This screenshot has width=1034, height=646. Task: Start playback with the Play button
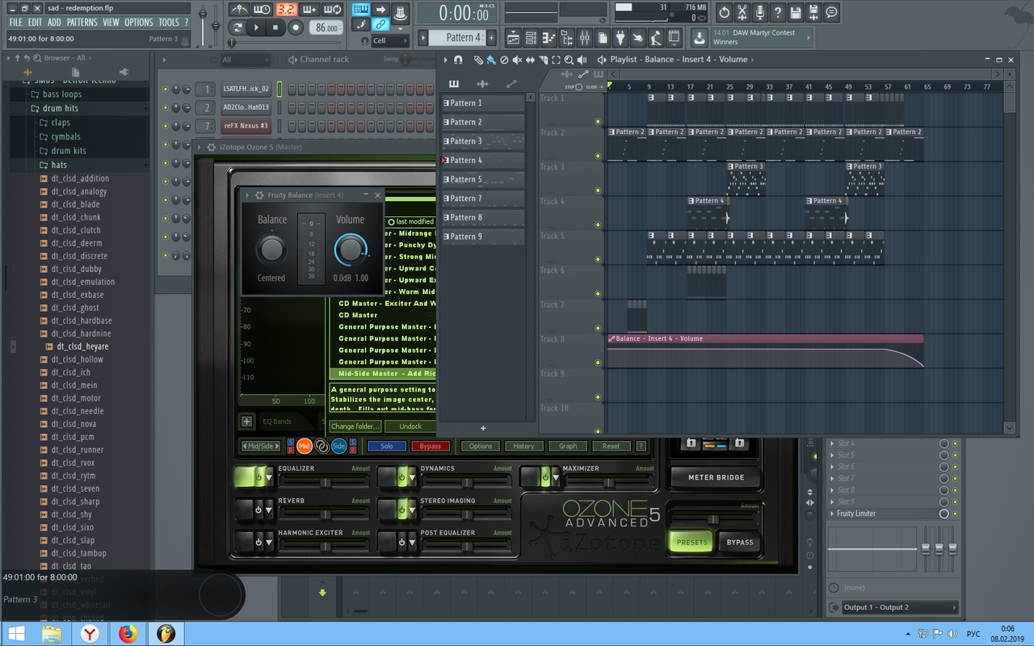tap(256, 27)
